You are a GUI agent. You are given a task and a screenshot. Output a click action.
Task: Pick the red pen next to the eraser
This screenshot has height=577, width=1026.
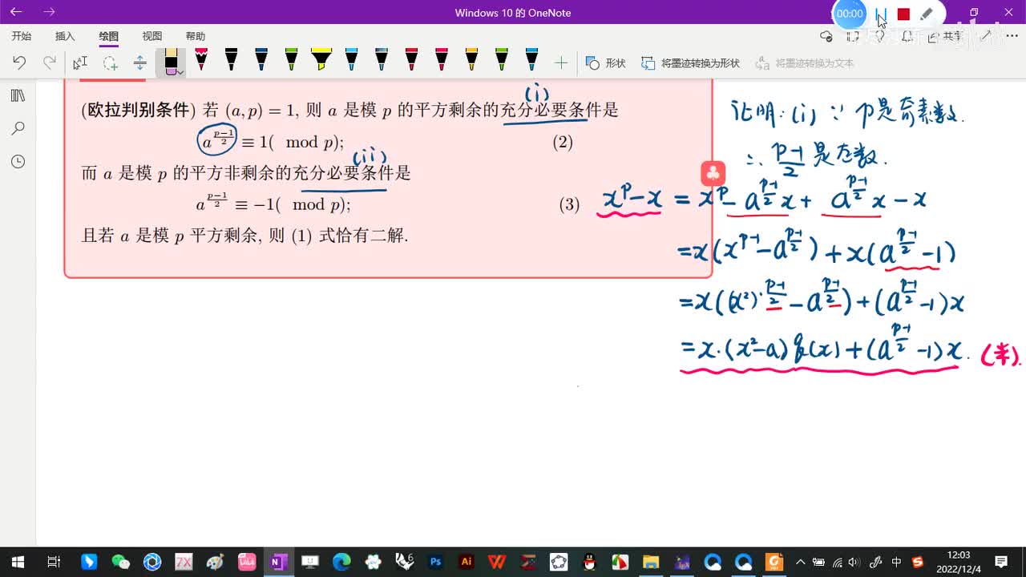[x=201, y=60]
